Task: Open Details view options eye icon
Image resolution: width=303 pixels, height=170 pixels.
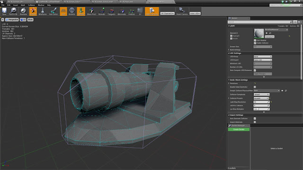Action: pos(299,22)
